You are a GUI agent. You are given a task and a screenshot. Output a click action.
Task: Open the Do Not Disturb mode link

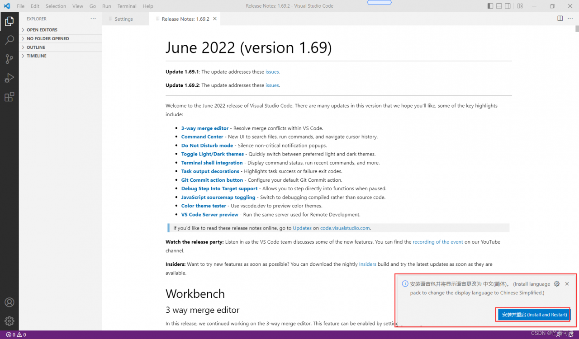click(207, 146)
